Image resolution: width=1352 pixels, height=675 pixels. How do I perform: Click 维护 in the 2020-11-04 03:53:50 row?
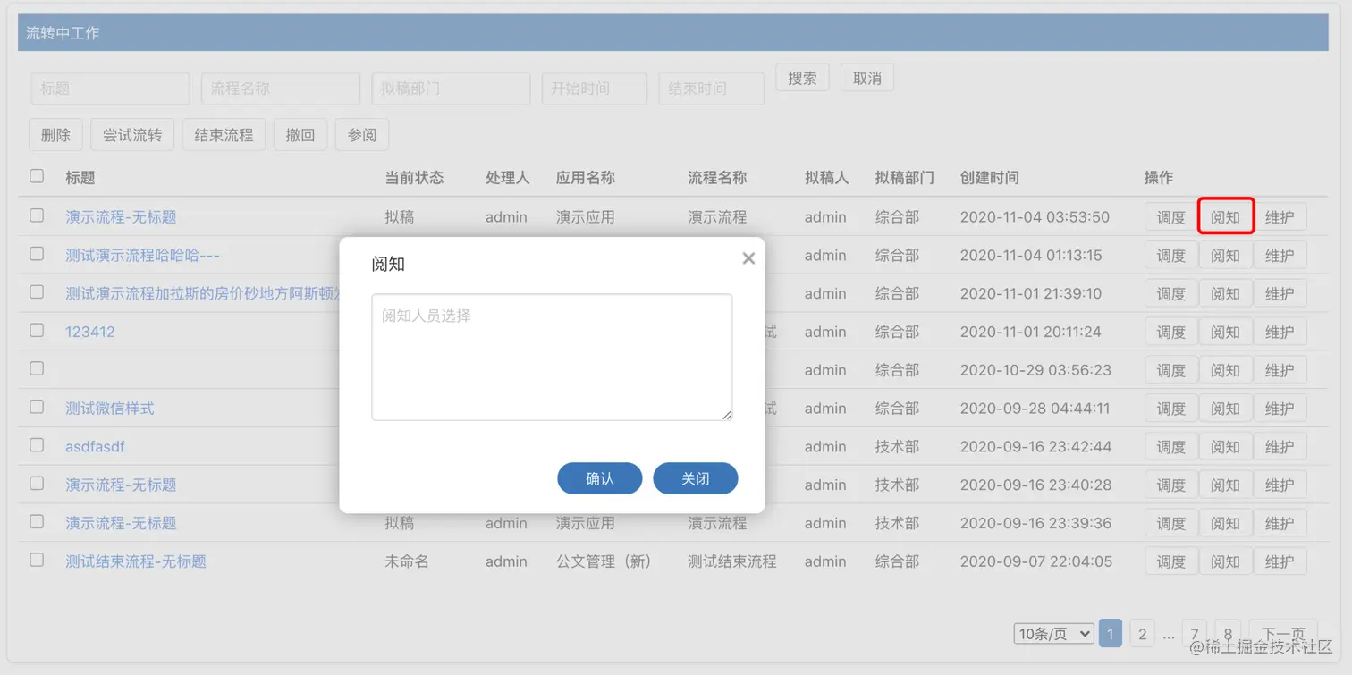click(x=1280, y=217)
